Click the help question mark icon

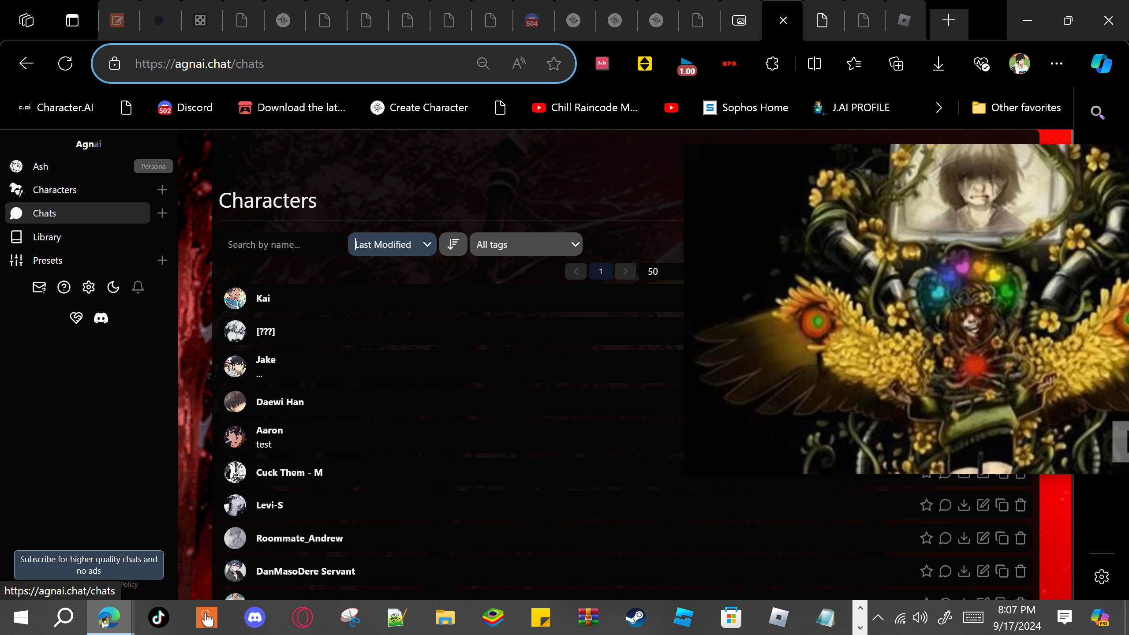(x=64, y=288)
